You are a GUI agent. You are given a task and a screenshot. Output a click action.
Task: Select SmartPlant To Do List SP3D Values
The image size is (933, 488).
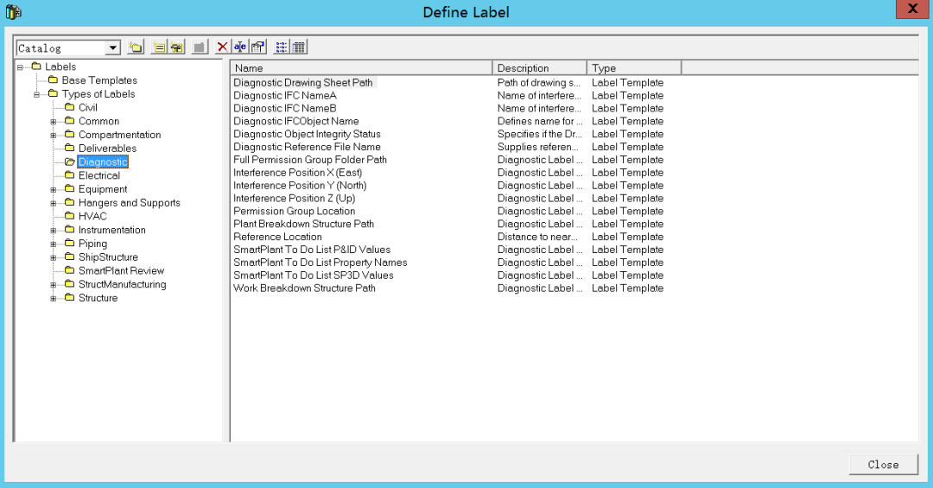tap(314, 276)
